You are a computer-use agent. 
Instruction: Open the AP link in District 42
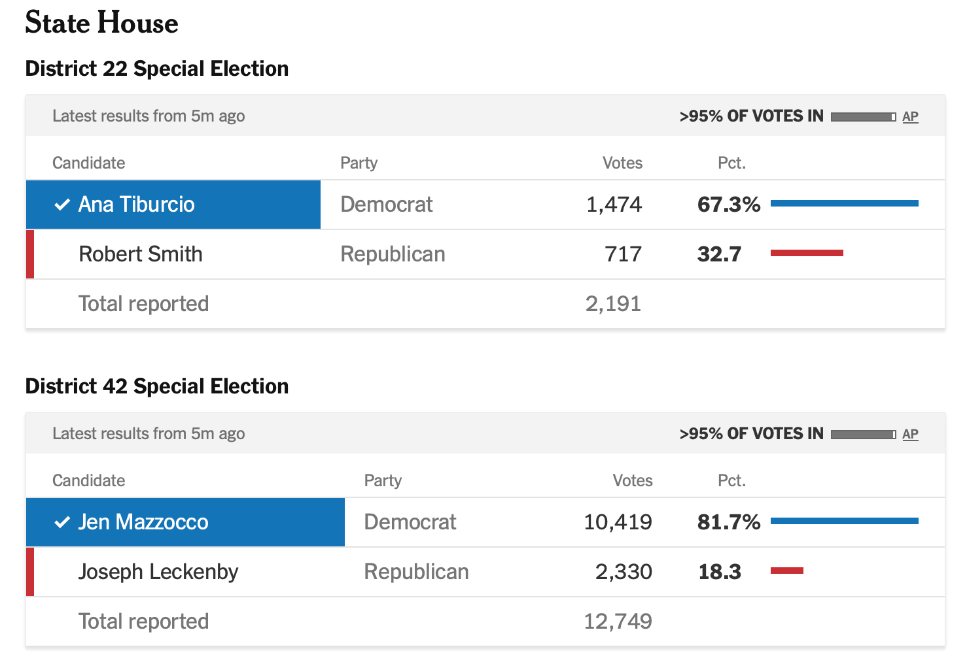tap(910, 435)
